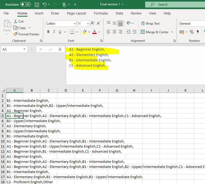Viewport: 205px width, 184px height.
Task: Switch to the Data tab
Action: pyautogui.click(x=119, y=13)
